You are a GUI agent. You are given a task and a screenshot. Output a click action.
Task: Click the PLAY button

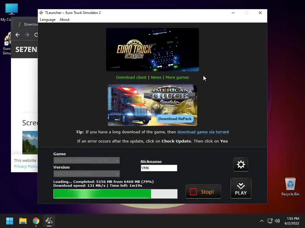pyautogui.click(x=241, y=188)
